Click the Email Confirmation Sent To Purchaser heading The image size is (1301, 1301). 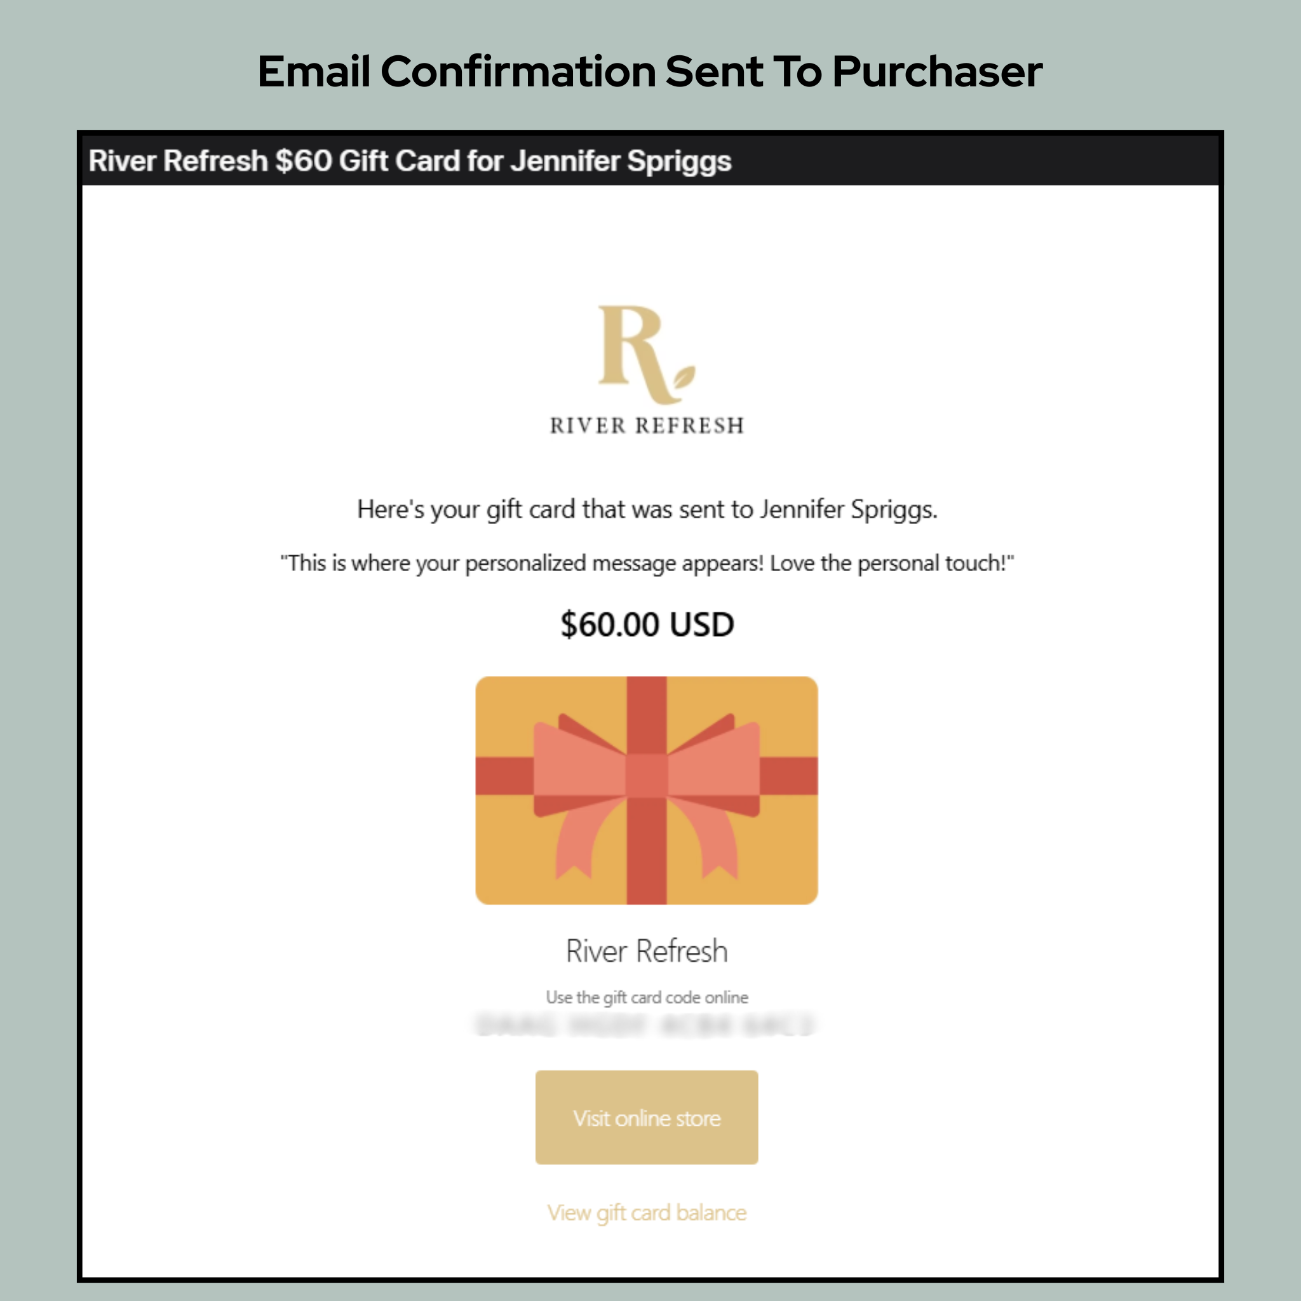tap(649, 69)
